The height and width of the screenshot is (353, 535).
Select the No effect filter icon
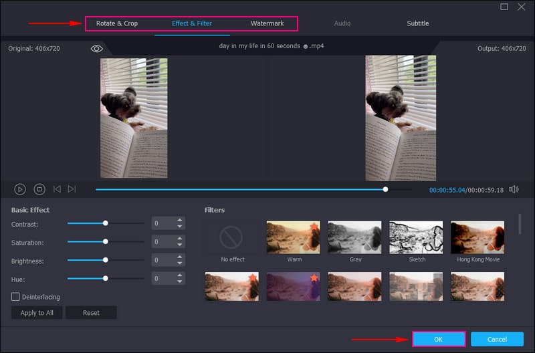point(232,237)
